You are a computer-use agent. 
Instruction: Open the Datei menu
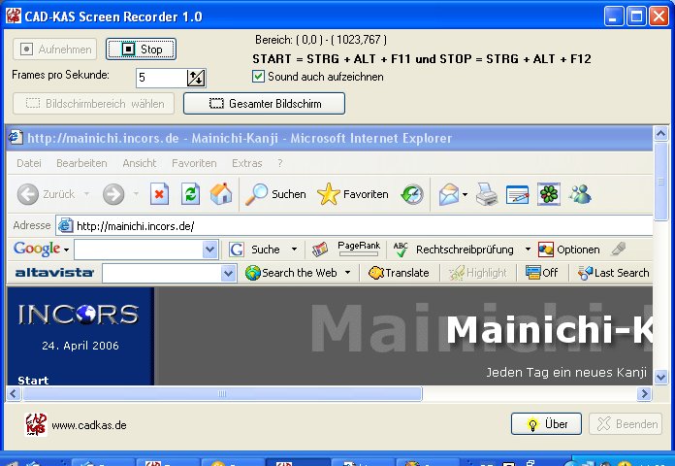29,163
